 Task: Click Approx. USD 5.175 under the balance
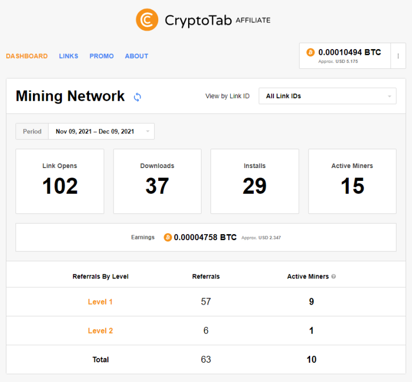coord(338,61)
